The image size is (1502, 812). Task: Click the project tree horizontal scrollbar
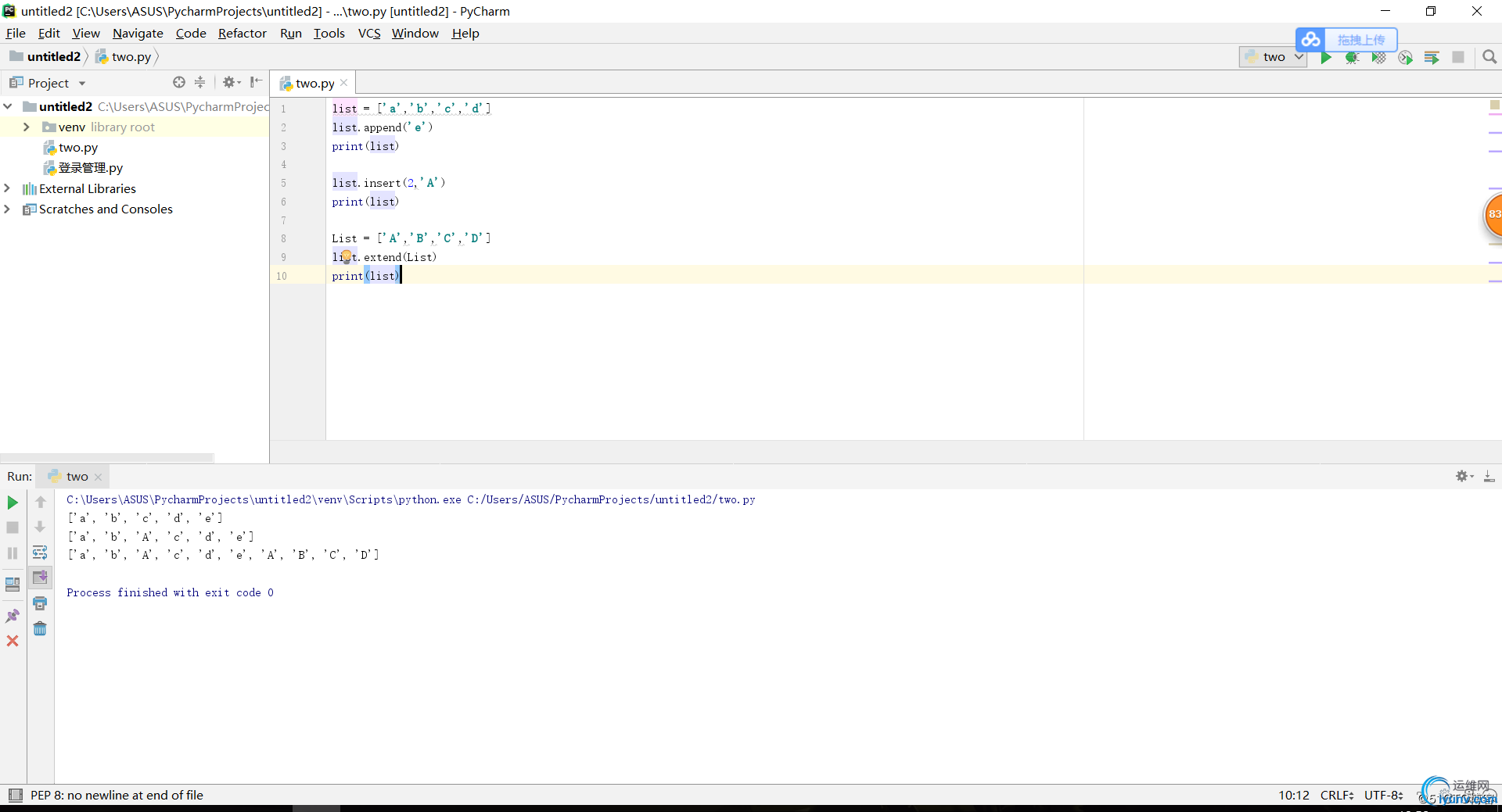107,457
